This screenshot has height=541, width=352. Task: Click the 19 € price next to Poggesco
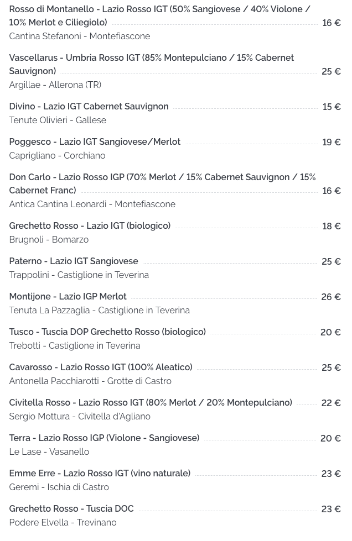pos(332,142)
